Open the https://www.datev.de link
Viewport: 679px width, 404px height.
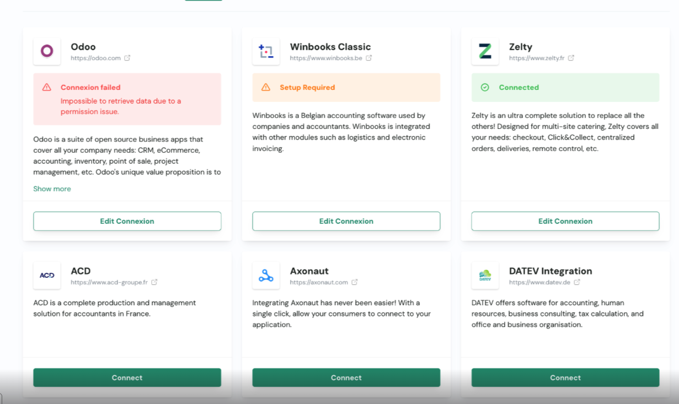pos(539,282)
